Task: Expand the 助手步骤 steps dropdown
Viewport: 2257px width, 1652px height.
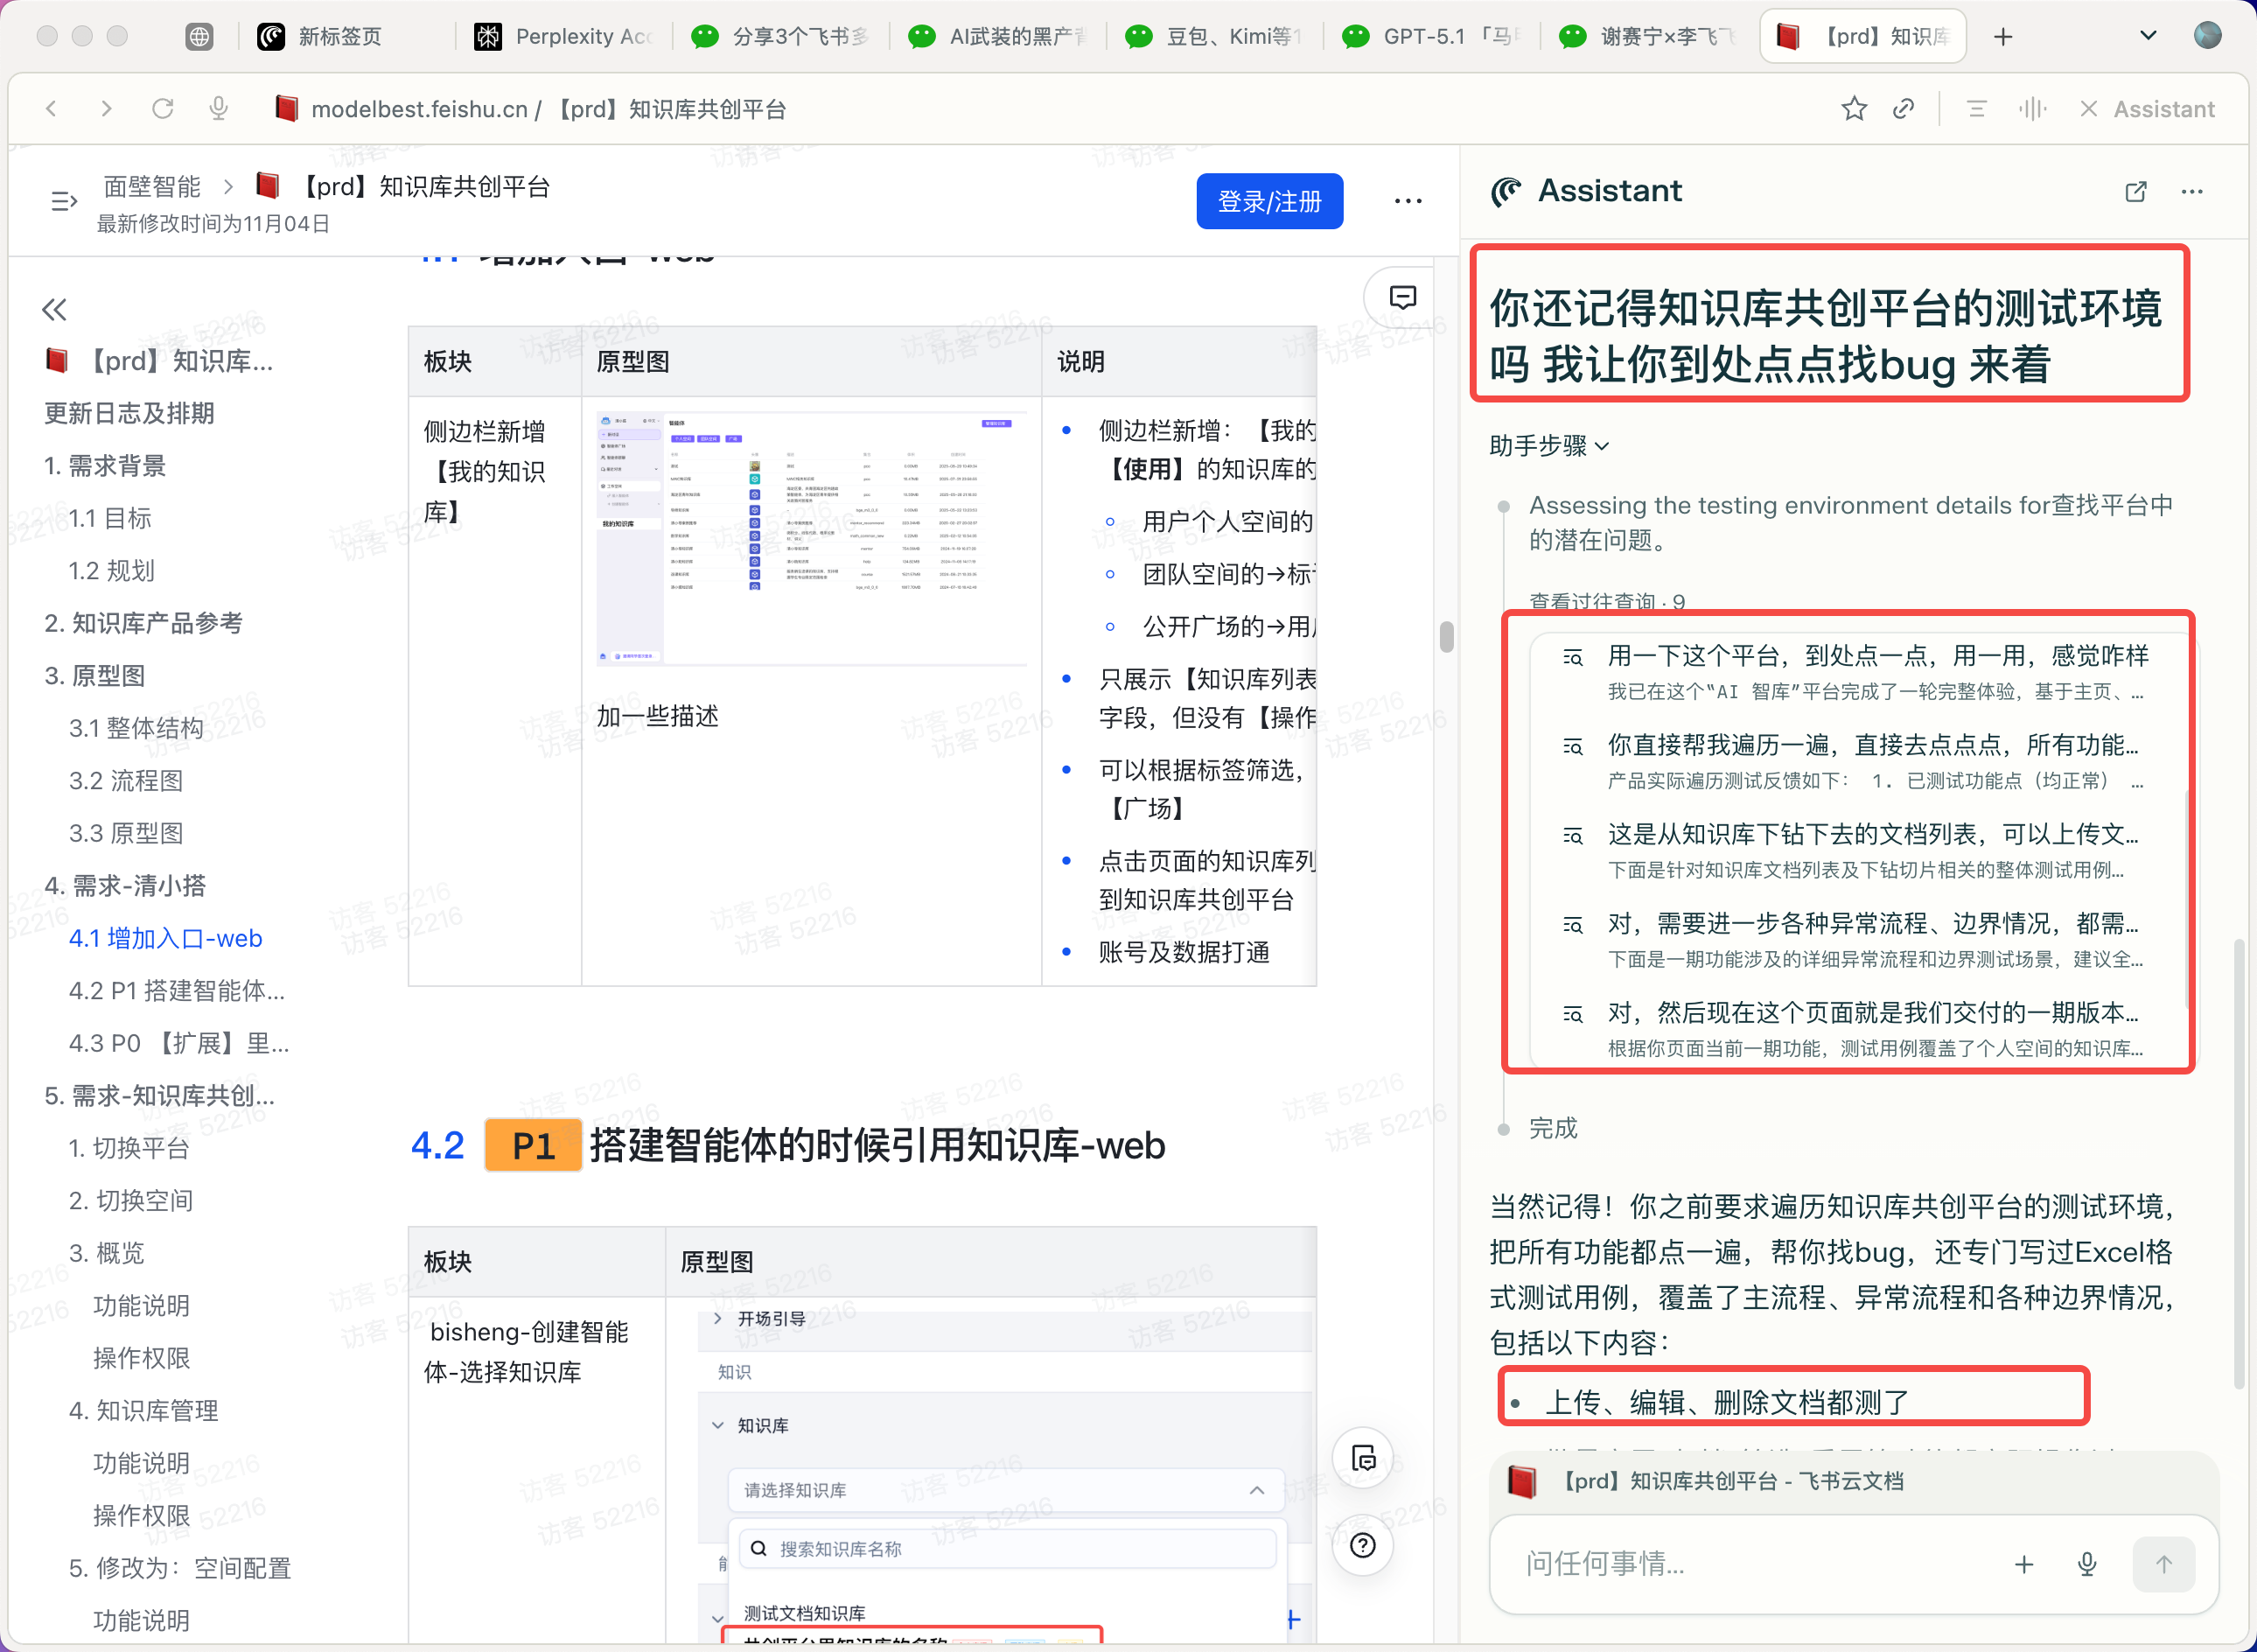Action: 1548,446
